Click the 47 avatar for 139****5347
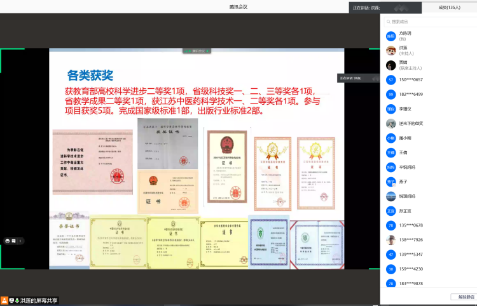 391,255
